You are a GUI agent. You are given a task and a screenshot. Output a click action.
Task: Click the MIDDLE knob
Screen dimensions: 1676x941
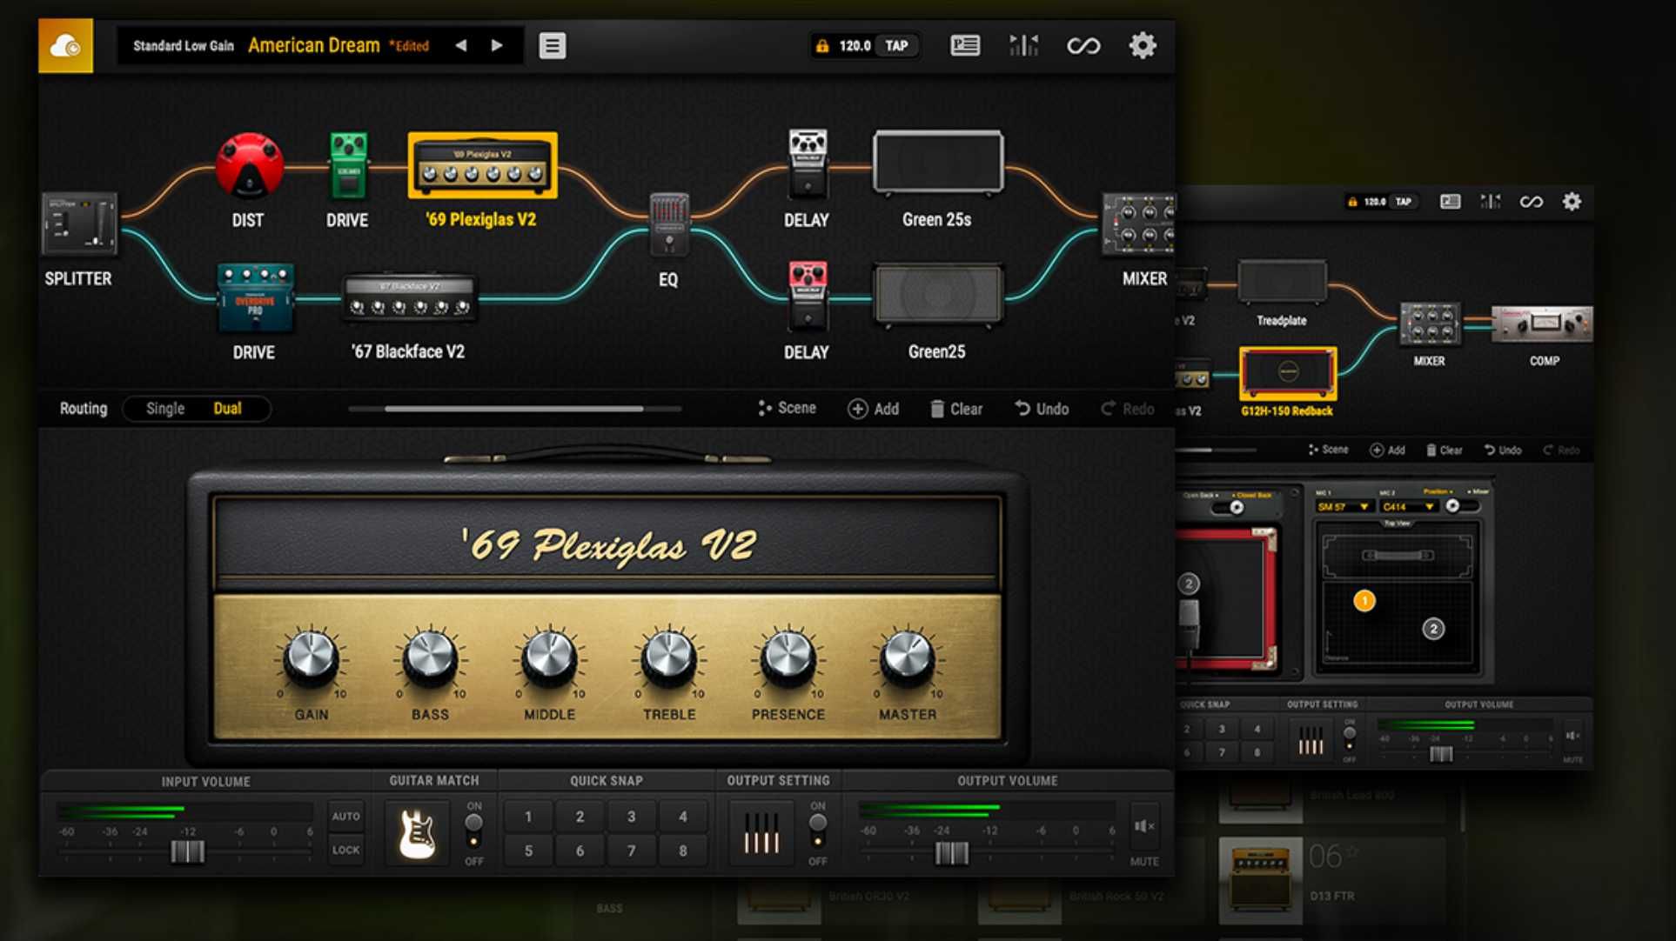(549, 657)
